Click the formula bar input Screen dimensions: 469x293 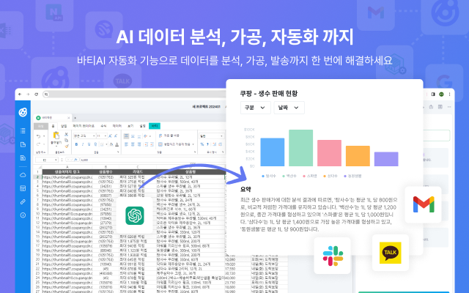(x=152, y=160)
